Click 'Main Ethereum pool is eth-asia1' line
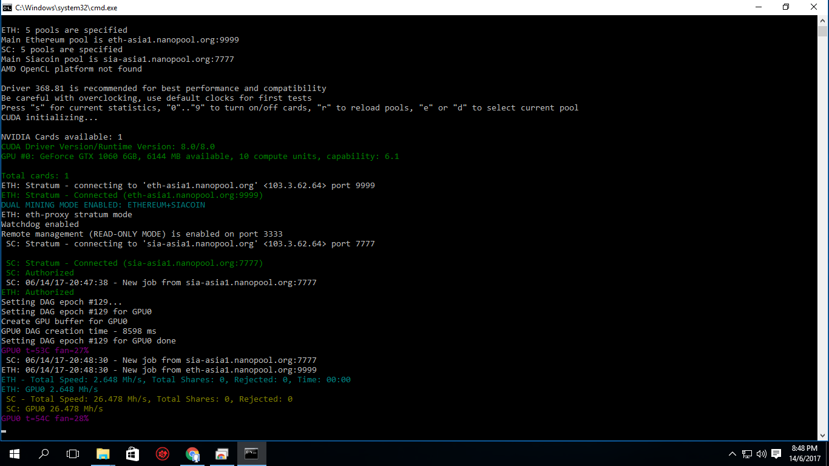The width and height of the screenshot is (829, 466). [120, 40]
